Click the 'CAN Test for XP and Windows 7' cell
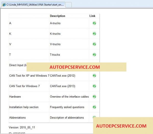Viewport: 153px width, 134px height. (29, 76)
